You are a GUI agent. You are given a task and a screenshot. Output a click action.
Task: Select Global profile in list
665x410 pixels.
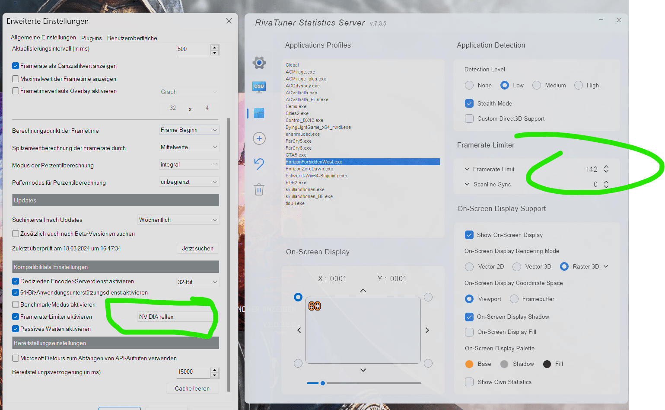pos(292,65)
